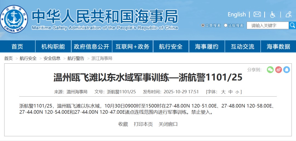Image resolution: width=296 pixels, height=141 pixels.
Task: Click the 收藏 bookmark link
Action: (123, 124)
